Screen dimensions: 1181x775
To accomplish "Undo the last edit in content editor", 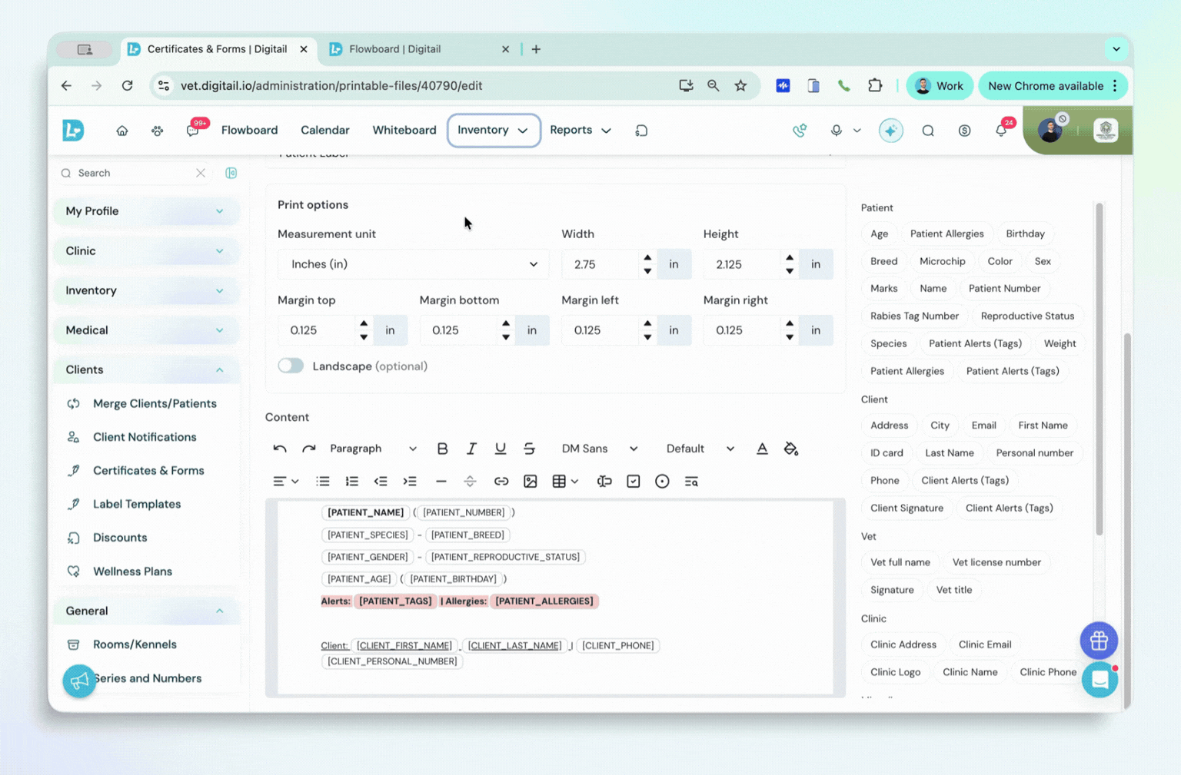I will coord(280,449).
